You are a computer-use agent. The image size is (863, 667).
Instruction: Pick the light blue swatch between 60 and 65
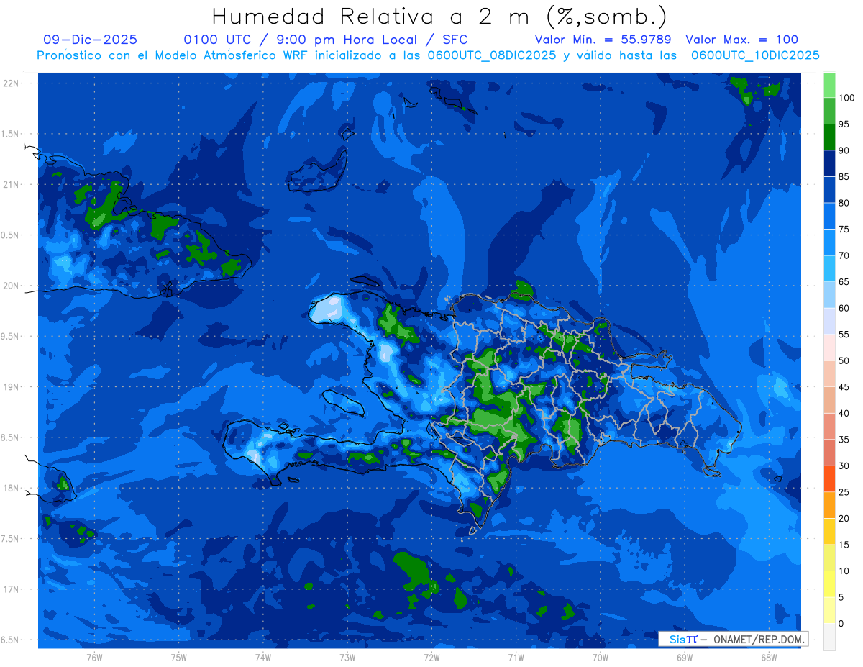(x=829, y=295)
